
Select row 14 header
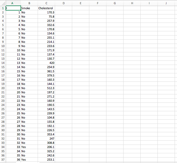click(x=3, y=63)
